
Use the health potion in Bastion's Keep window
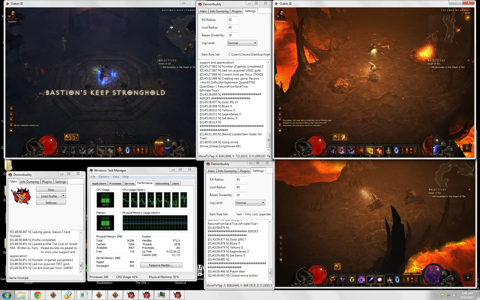[x=120, y=150]
